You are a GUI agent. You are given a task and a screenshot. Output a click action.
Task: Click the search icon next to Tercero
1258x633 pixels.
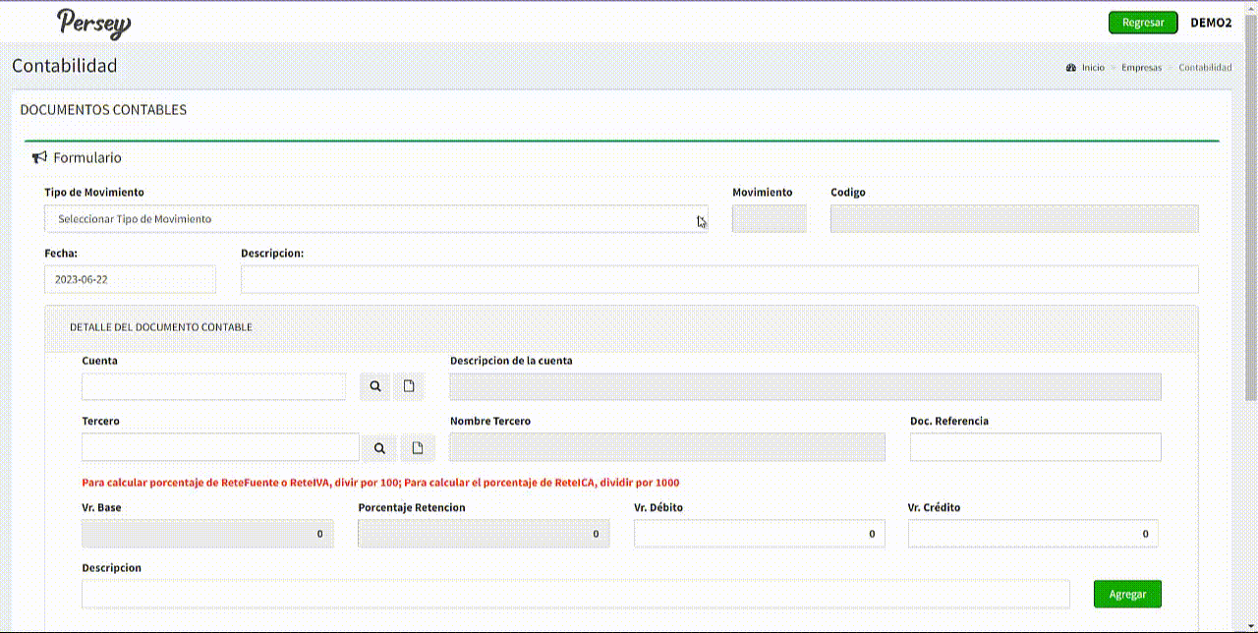coord(379,448)
